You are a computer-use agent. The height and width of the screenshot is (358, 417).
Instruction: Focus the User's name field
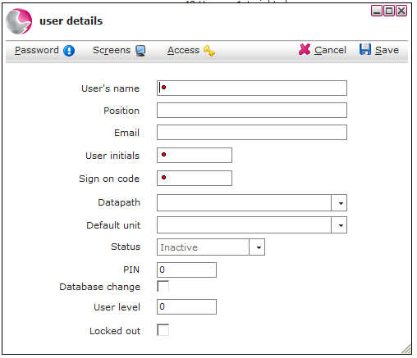point(252,88)
